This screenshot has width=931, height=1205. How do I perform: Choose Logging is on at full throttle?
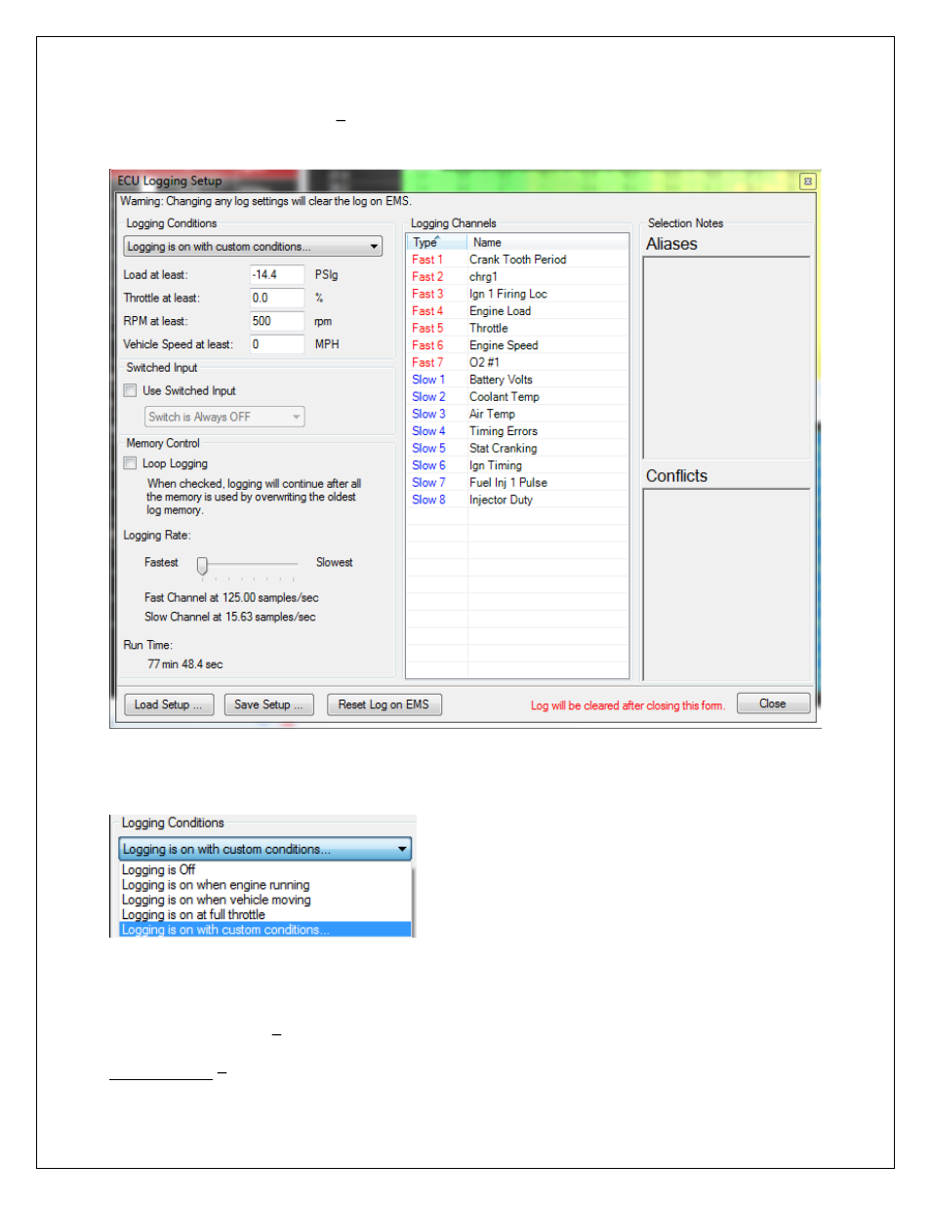tap(193, 914)
